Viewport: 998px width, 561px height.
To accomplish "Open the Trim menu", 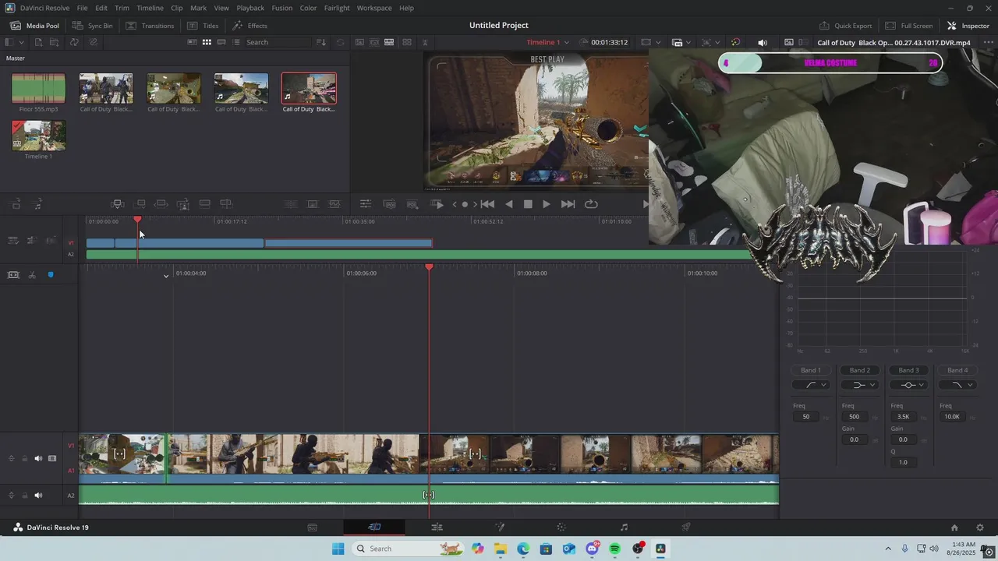I will (x=122, y=8).
